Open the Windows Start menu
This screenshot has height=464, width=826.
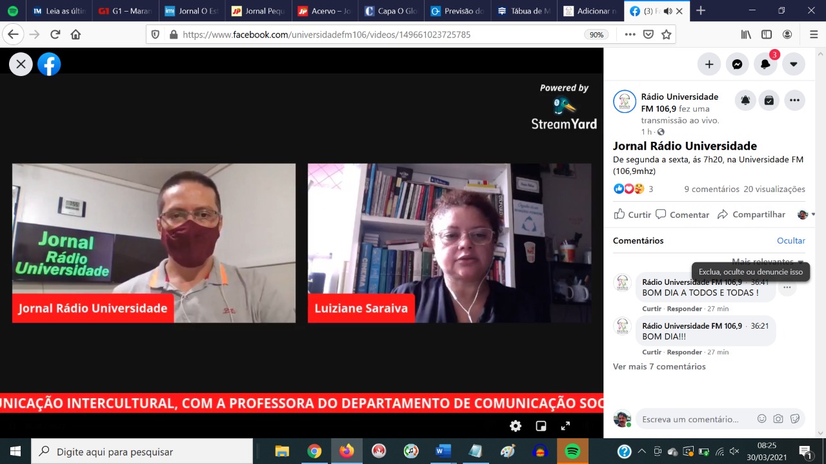15,451
